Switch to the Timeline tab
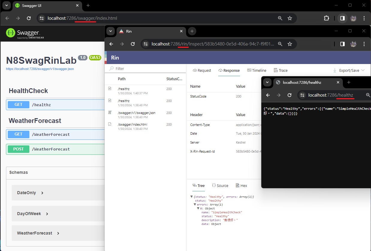Viewport: 371px width, 251px height. [x=257, y=70]
